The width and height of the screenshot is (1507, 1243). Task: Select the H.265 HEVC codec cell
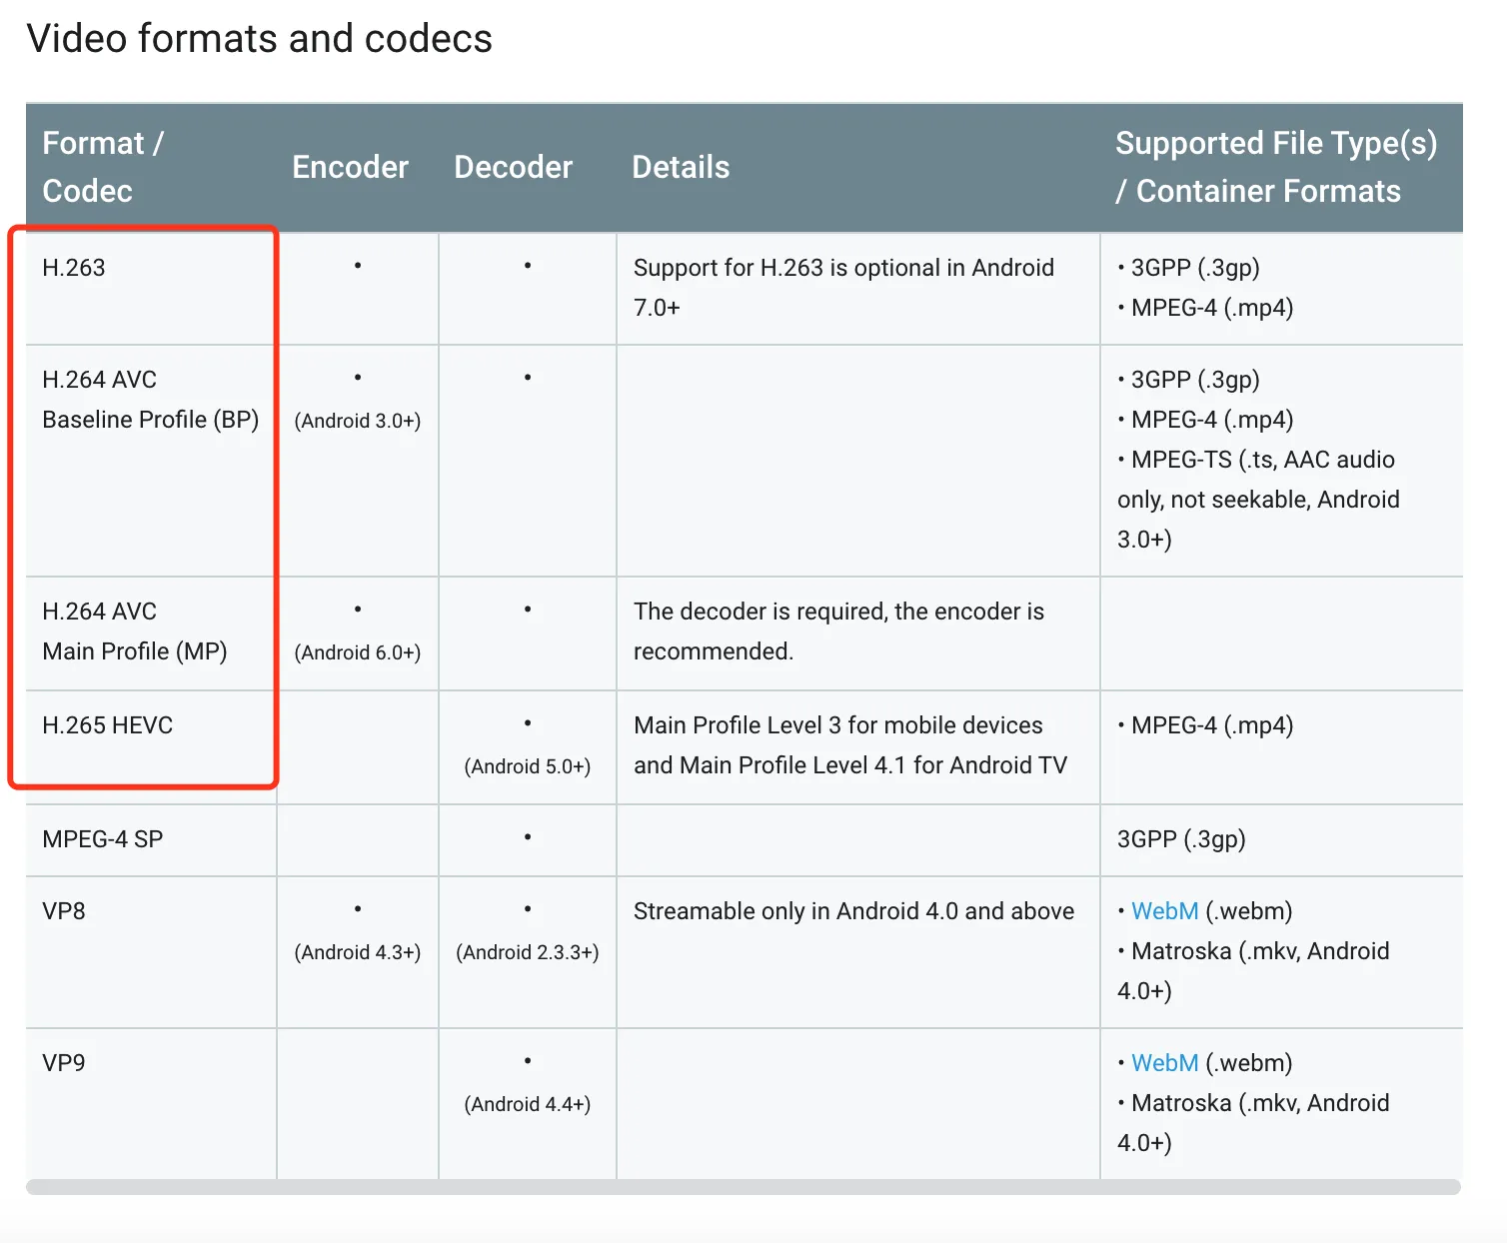[108, 725]
